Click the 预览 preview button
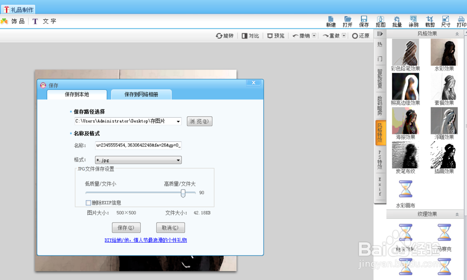This screenshot has width=467, height=280. [276, 36]
